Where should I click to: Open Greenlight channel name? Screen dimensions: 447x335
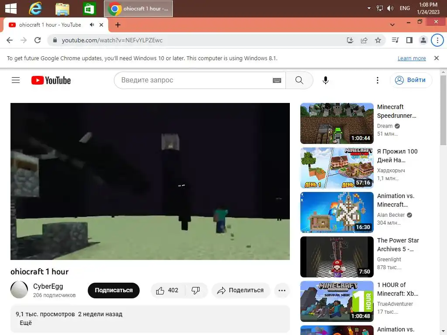[x=389, y=259]
